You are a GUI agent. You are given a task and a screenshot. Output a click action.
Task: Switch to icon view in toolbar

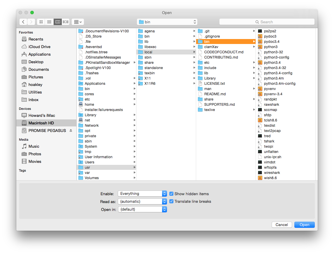[41, 22]
